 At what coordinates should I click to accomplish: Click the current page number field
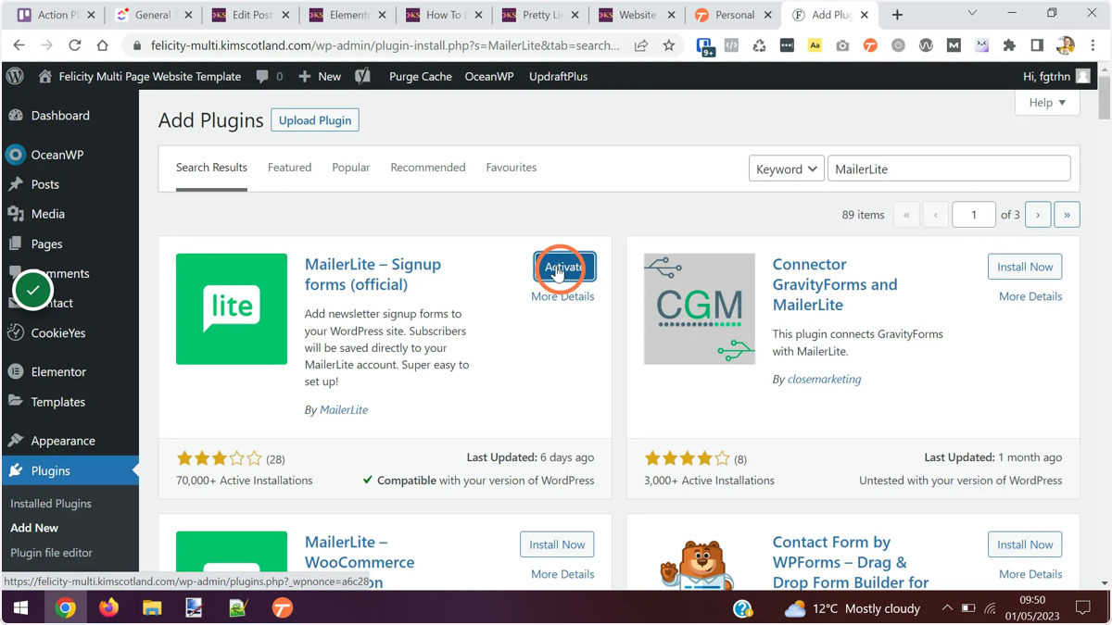pos(974,215)
